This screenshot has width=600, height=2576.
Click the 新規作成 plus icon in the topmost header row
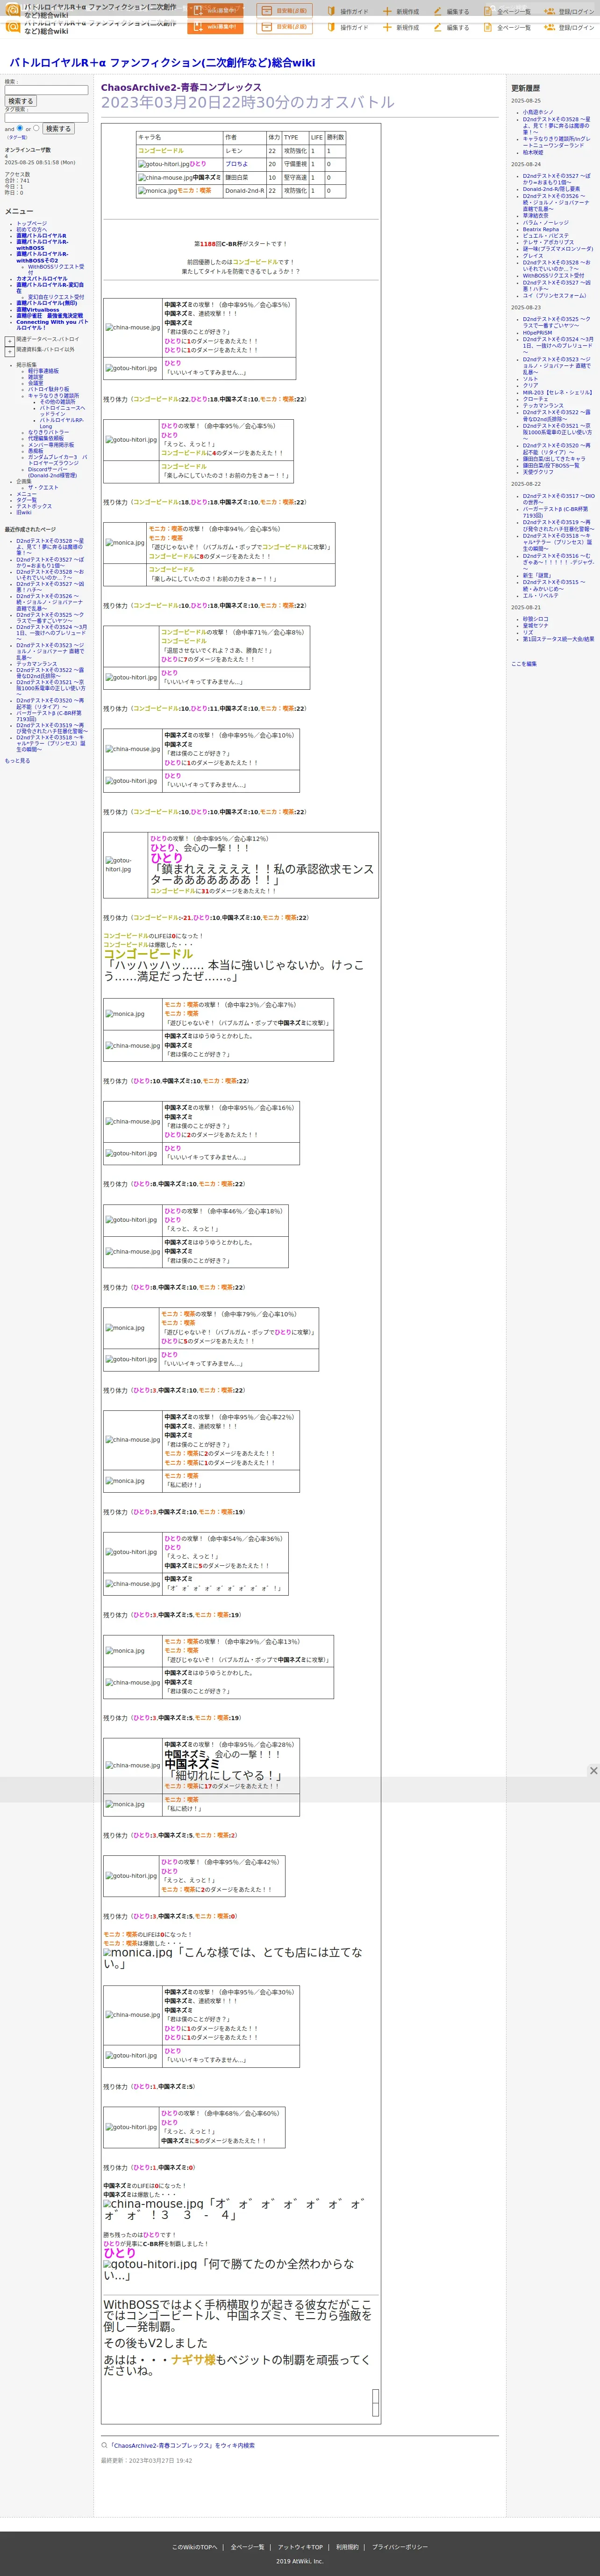click(x=387, y=11)
